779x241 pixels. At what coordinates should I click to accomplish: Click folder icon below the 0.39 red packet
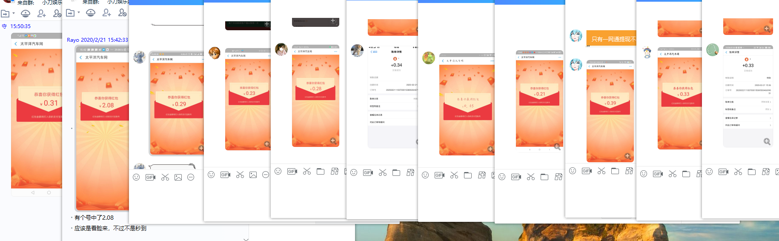coord(615,171)
